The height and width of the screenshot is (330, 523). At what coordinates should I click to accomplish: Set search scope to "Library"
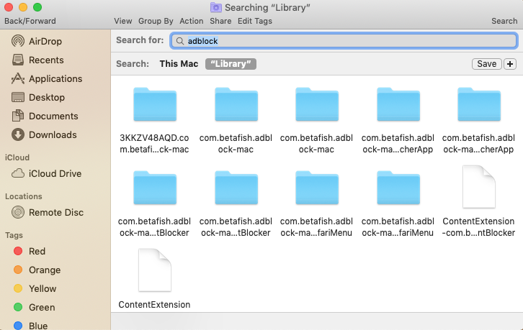[x=231, y=64]
